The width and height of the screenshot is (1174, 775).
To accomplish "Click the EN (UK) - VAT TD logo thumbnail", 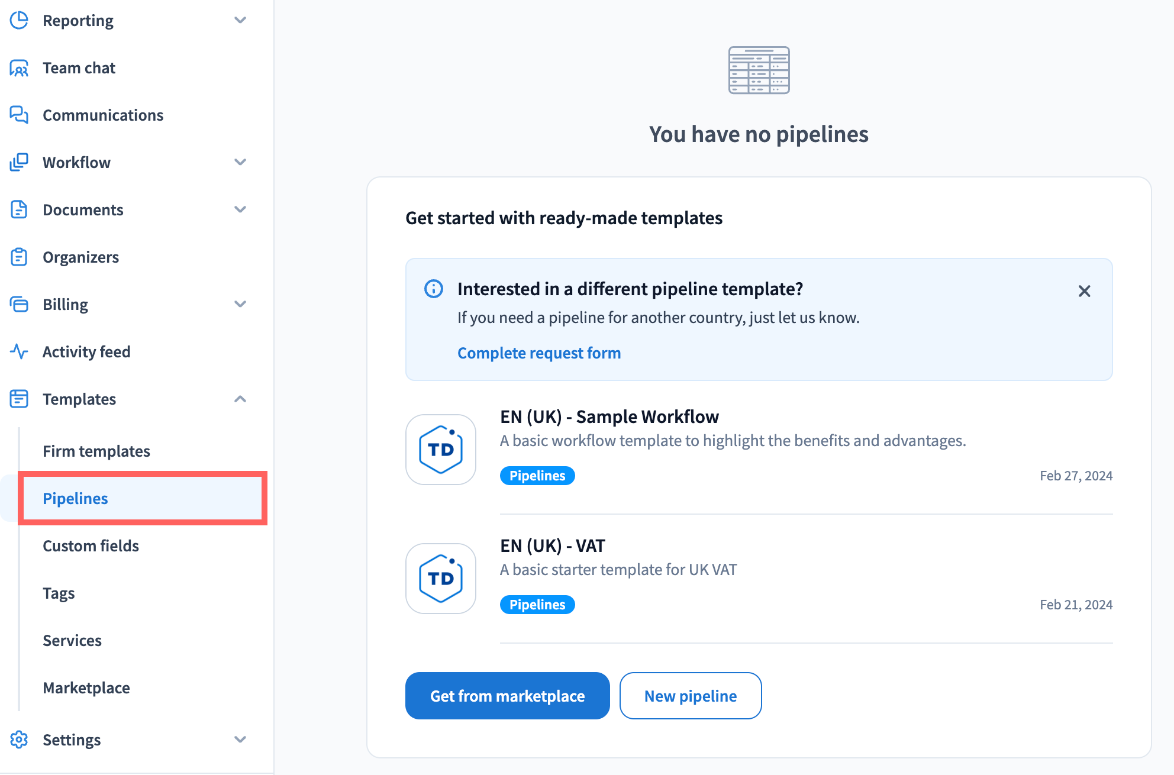I will (441, 579).
